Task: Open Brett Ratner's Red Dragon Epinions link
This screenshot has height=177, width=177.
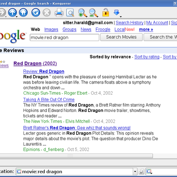Action: click(x=77, y=128)
